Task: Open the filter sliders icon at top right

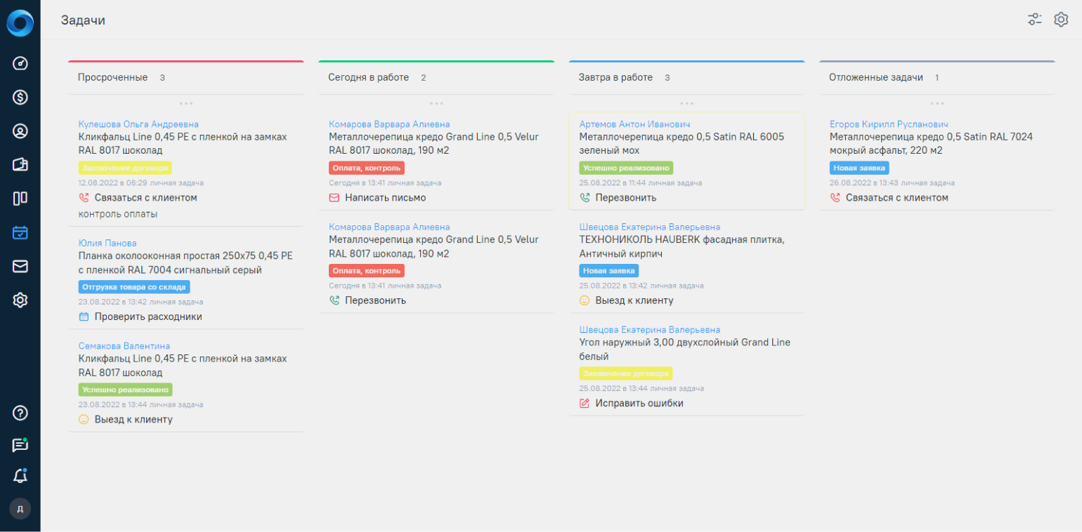Action: [x=1034, y=20]
